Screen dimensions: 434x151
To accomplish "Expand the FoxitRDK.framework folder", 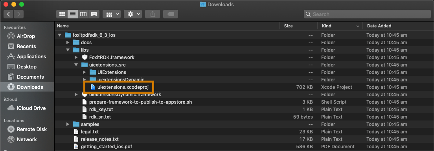I will 76,58.
